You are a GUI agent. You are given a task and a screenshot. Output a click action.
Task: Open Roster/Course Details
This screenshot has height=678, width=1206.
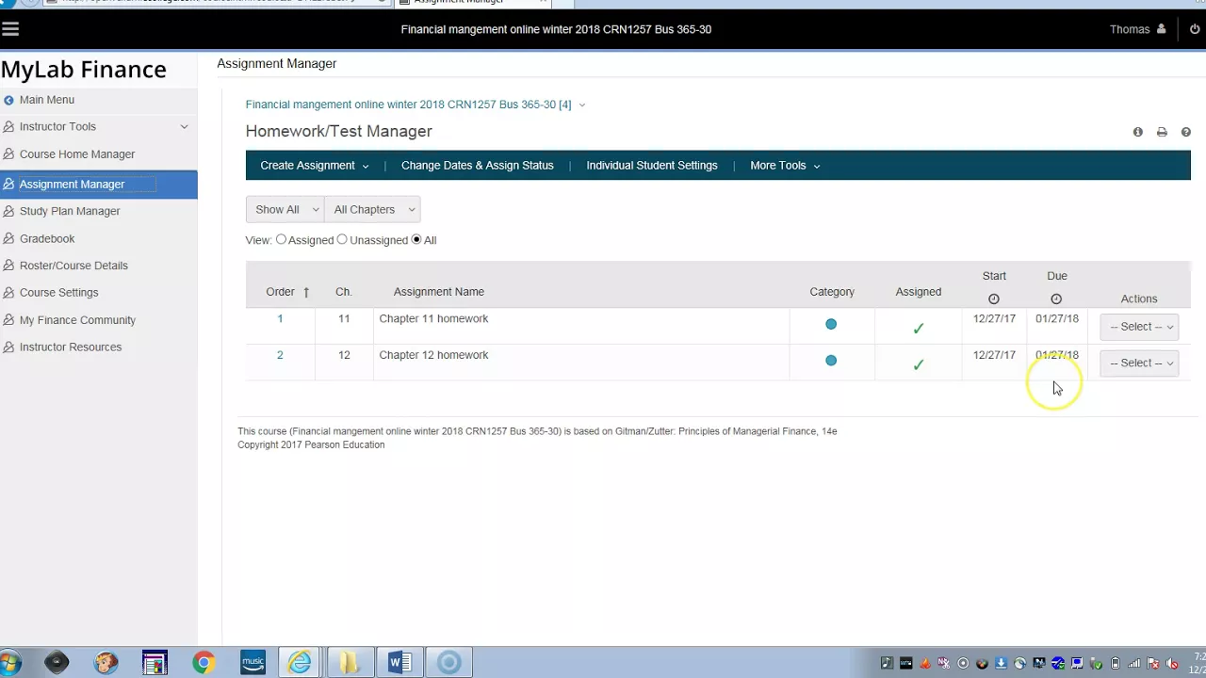[x=73, y=266]
